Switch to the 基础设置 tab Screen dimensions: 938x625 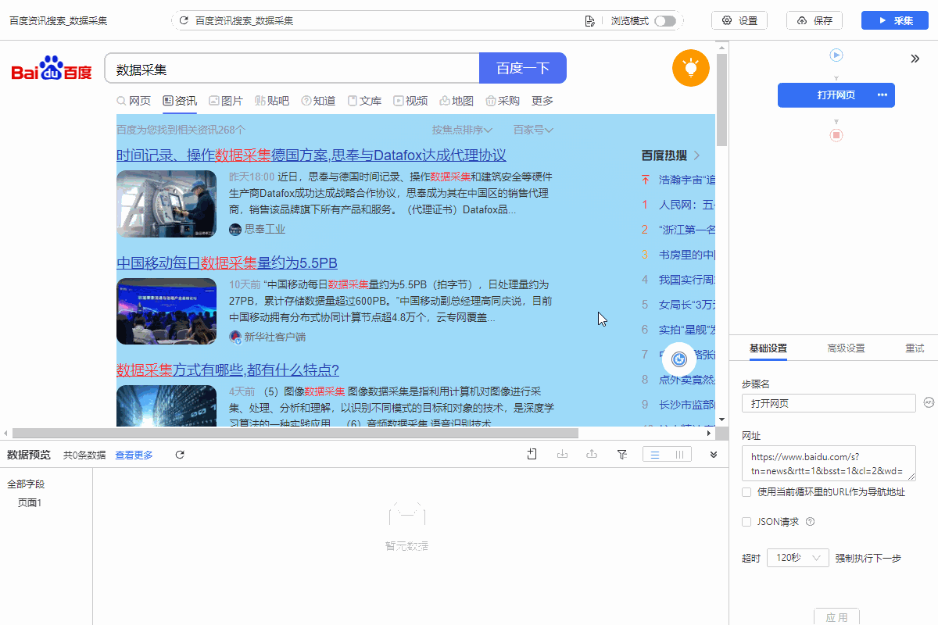[768, 348]
